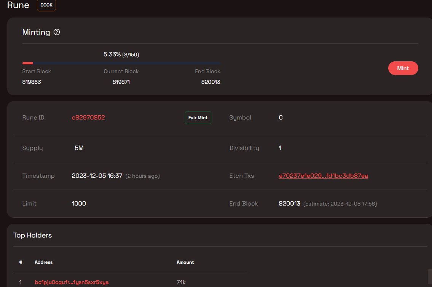Click the Top Holders section heading

(32, 235)
